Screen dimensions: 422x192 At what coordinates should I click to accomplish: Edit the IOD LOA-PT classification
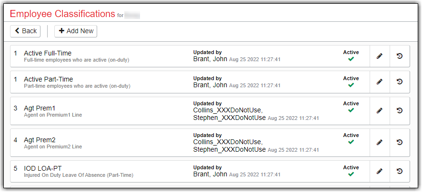(380, 171)
